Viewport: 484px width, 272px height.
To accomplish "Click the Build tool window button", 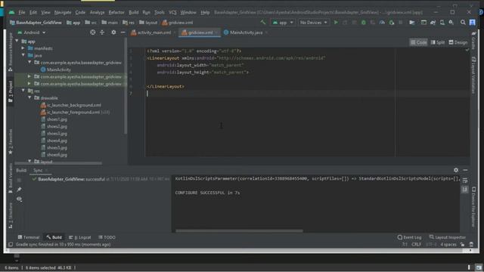I will point(54,237).
